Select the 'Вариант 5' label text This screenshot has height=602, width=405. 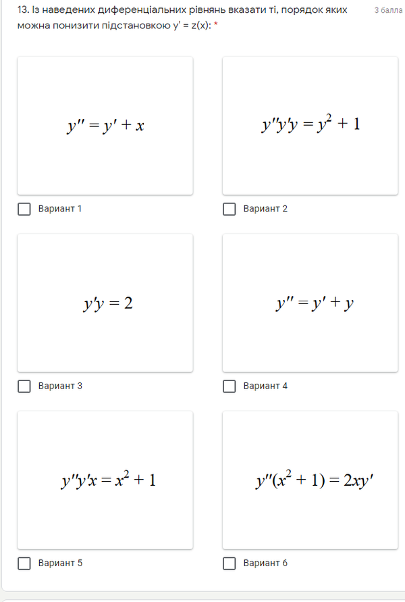coord(60,563)
